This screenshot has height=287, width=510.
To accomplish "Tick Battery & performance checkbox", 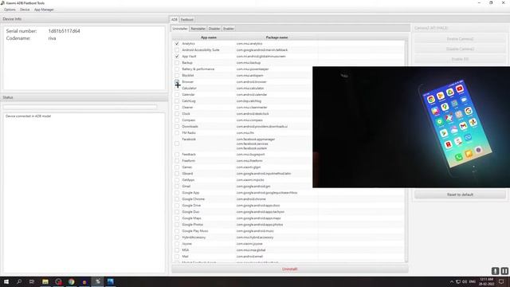I will click(x=177, y=69).
